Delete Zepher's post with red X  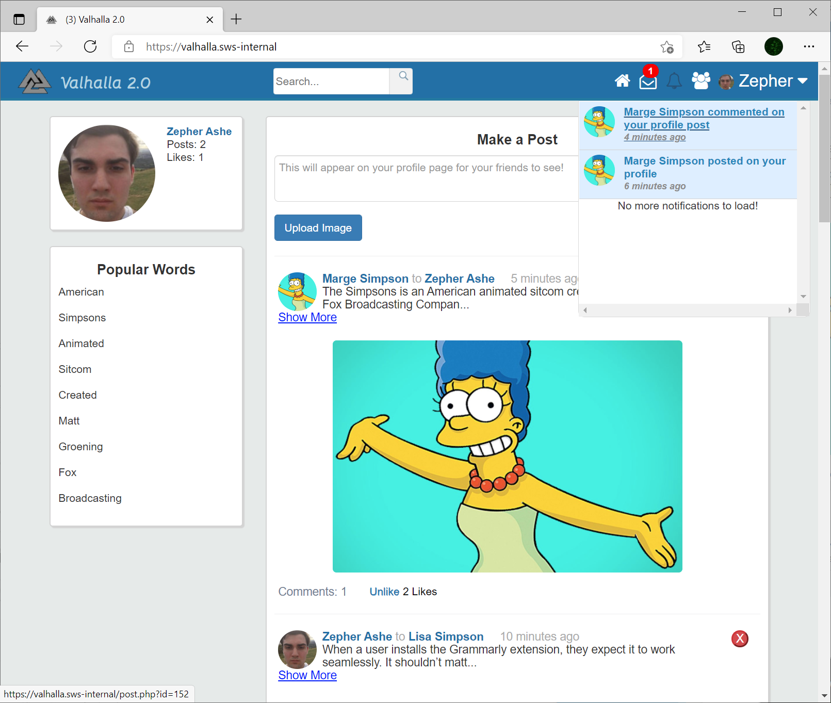(740, 639)
